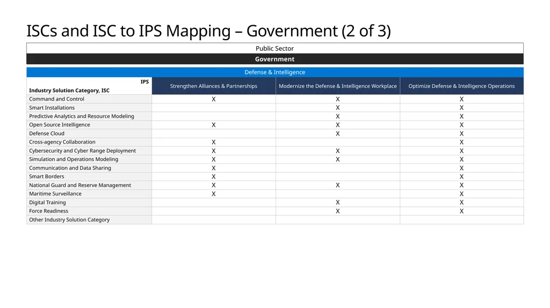
Task: Click Smart Installations X under Optimize Operations
Action: [461, 108]
